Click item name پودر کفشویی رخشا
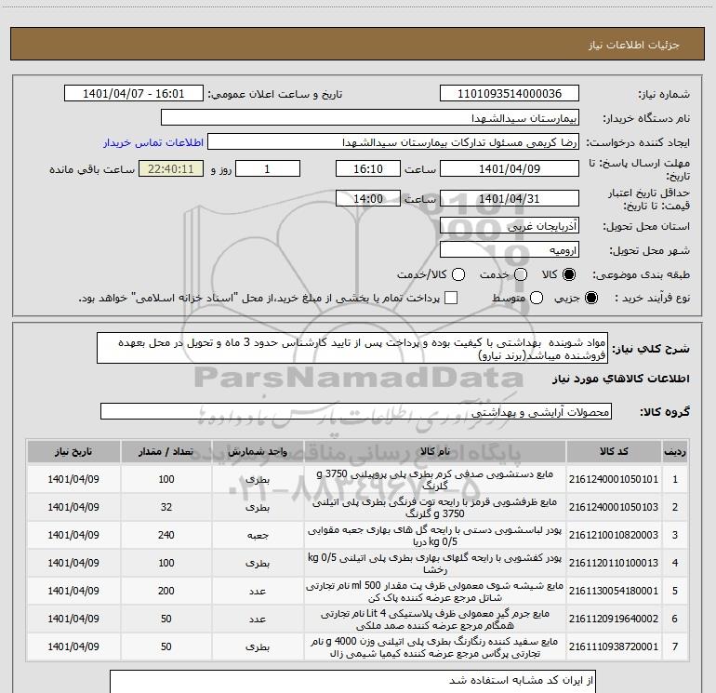 [435, 563]
